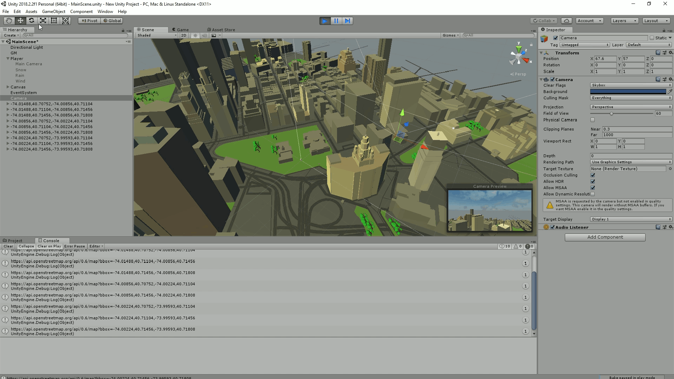Select the Move tool
Viewport: 674px width, 379px height.
[20, 21]
